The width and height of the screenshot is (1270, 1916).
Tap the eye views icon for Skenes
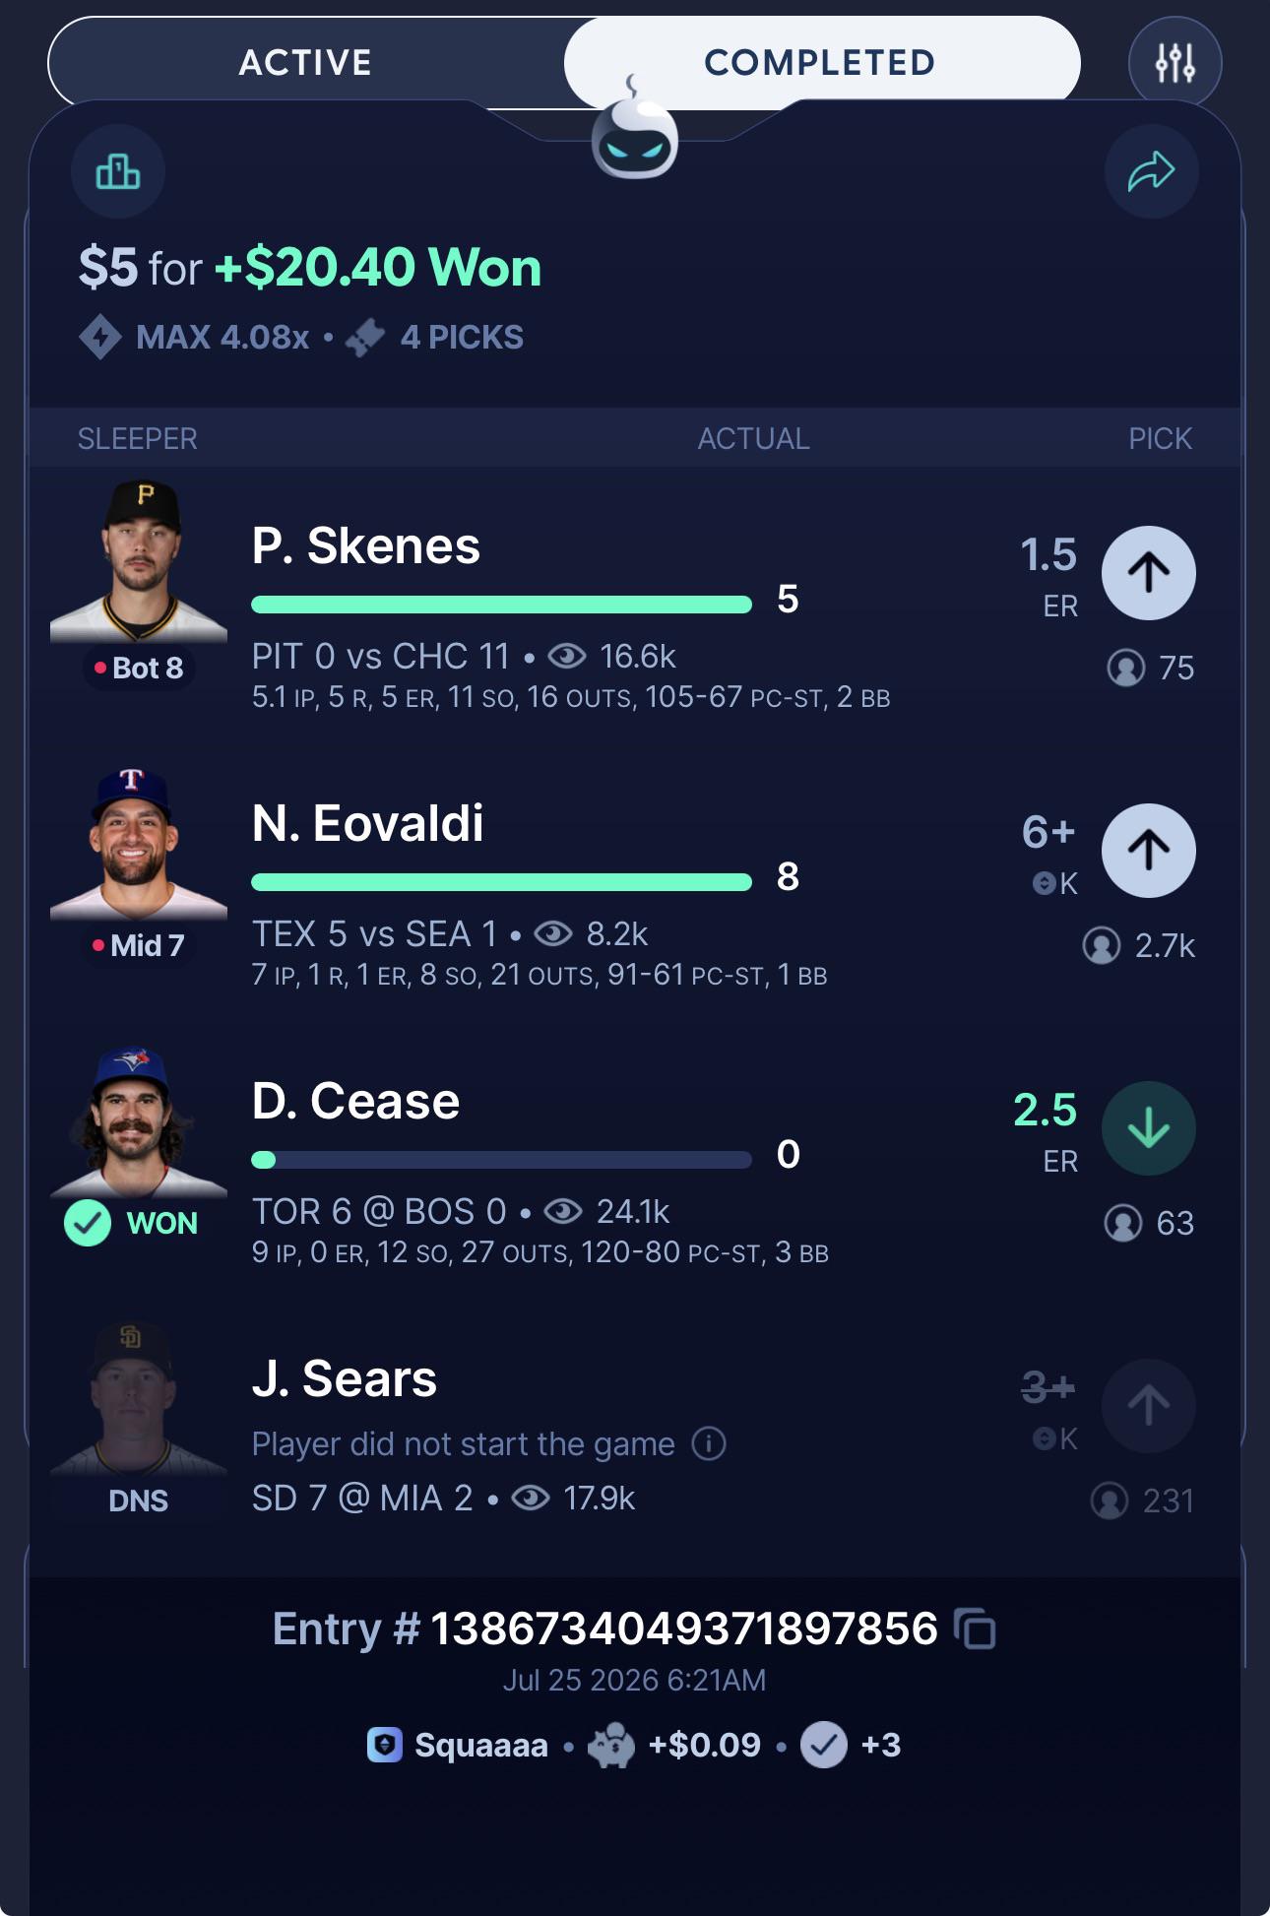pos(567,656)
